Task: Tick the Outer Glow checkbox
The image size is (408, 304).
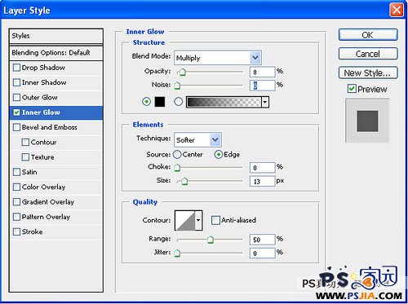Action: coord(16,97)
